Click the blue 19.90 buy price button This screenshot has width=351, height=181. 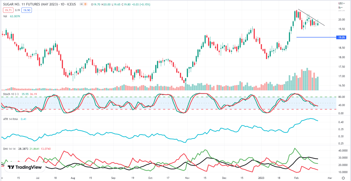[x=26, y=10]
